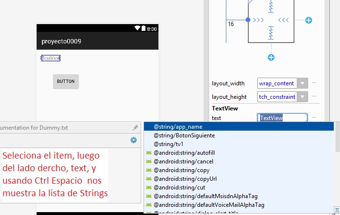Toggle the bottom spring height indicator
The image size is (340, 215).
271,32
